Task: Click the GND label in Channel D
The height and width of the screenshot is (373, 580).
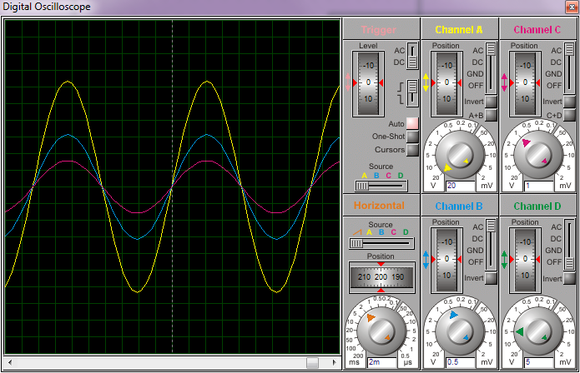Action: (x=553, y=251)
